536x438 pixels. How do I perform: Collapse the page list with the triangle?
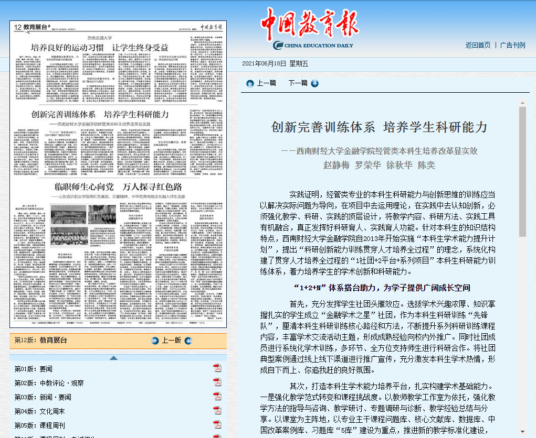[113, 358]
